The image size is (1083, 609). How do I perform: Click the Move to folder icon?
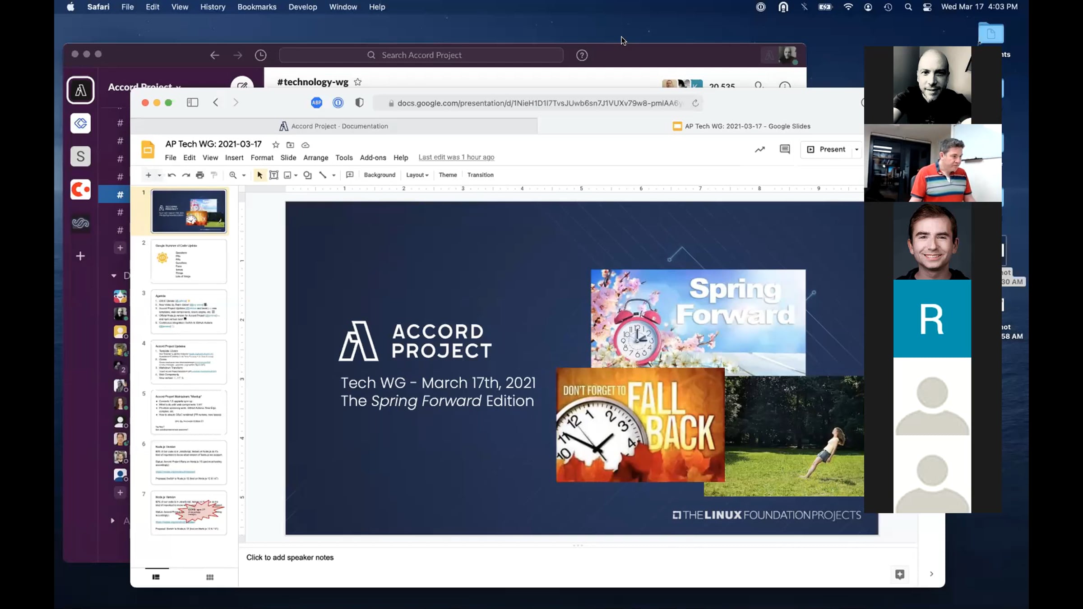(x=290, y=145)
